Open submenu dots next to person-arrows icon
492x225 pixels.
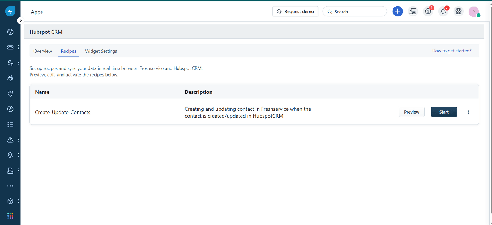(x=18, y=63)
